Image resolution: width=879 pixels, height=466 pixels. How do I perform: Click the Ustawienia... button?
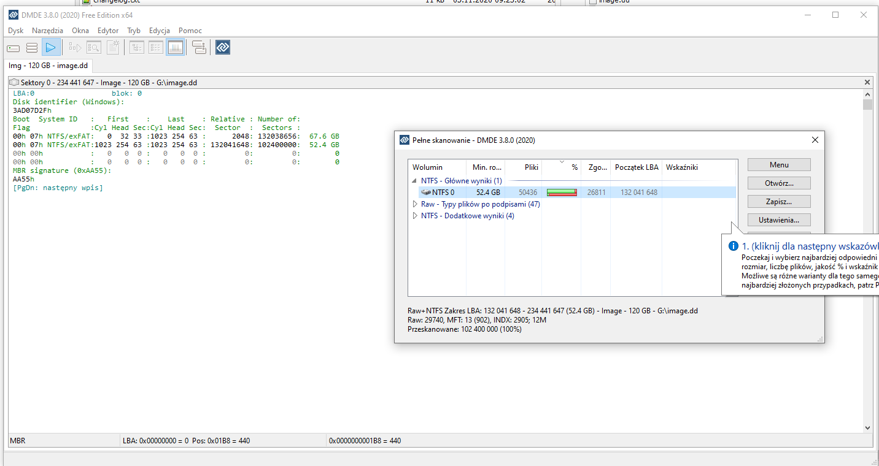click(x=779, y=220)
